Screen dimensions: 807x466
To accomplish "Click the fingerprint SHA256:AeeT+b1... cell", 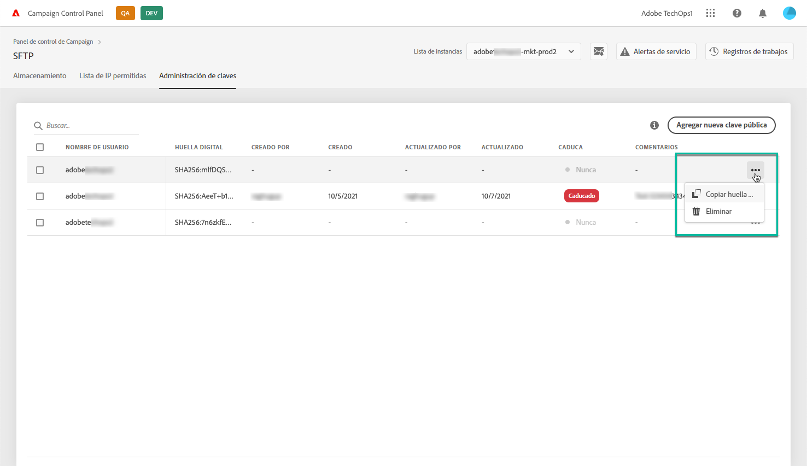I will point(204,196).
